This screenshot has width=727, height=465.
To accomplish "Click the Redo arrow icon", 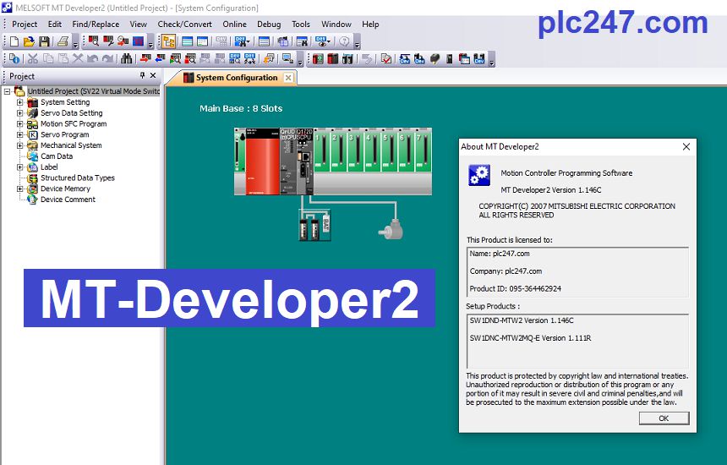I will [x=108, y=59].
